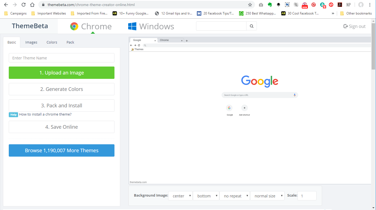Viewport: 376px width, 210px height.
Task: Open the Important Websites bookmark folder
Action: (49, 13)
